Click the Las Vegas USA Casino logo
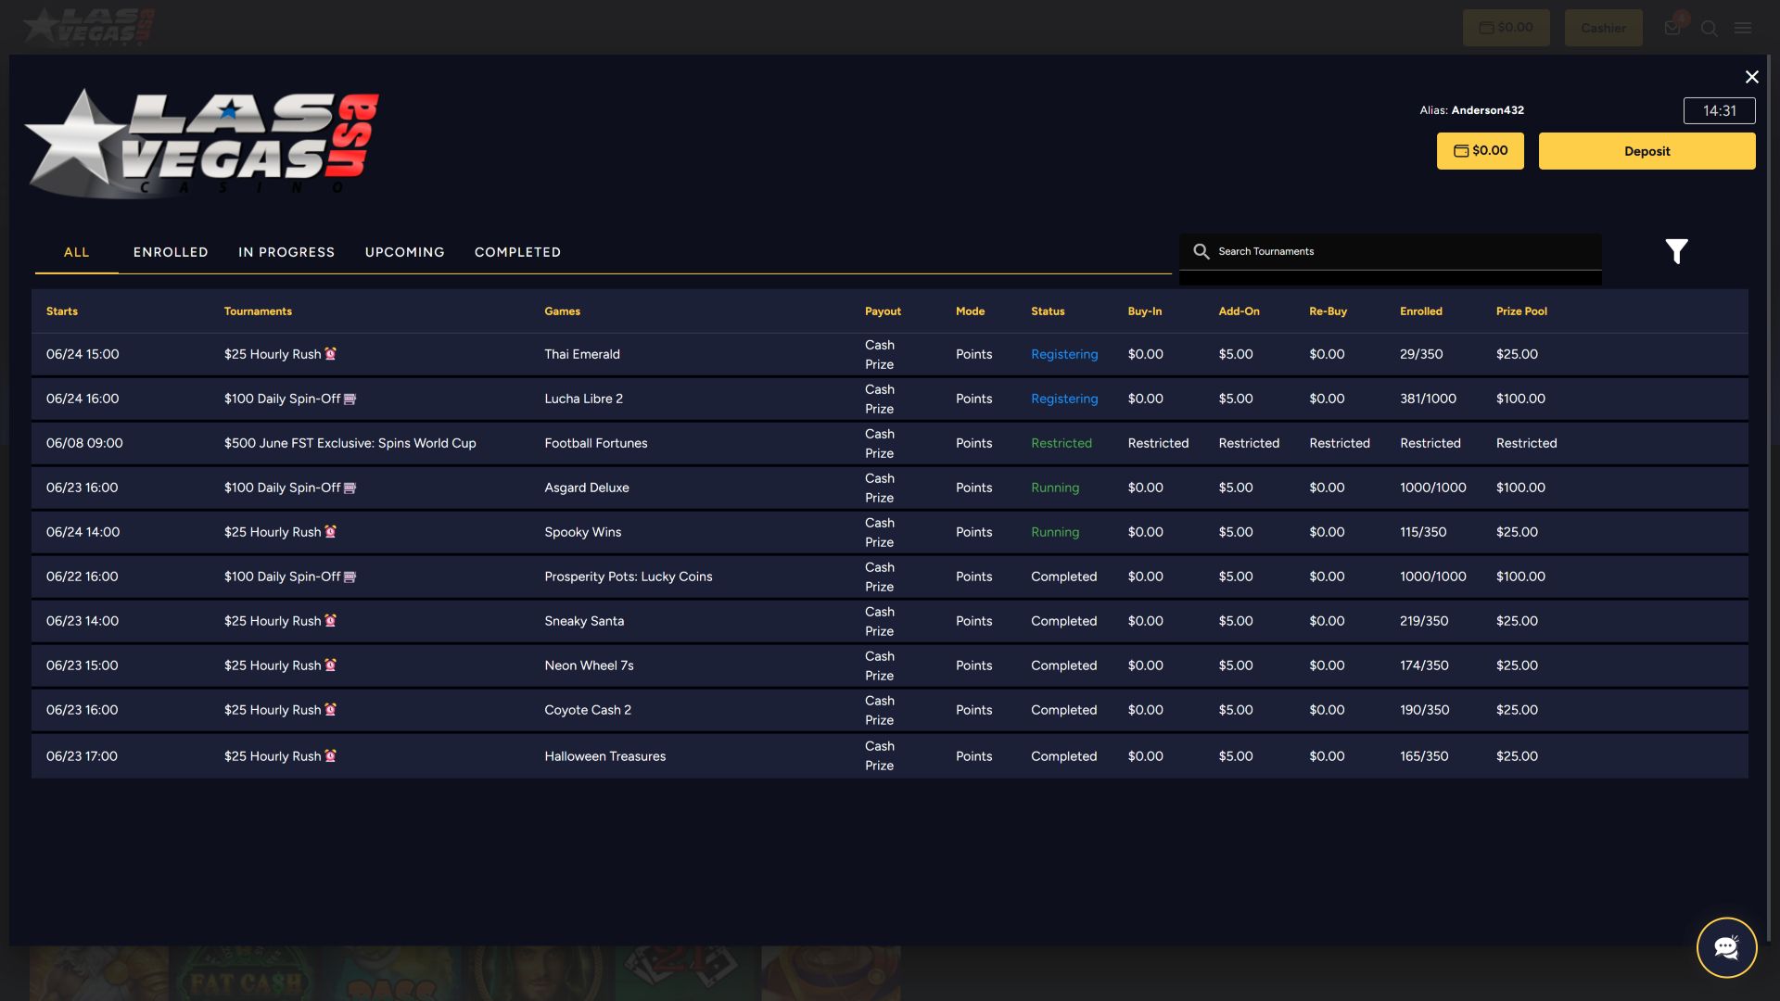Screen dimensions: 1780x1001 pyautogui.click(x=202, y=144)
